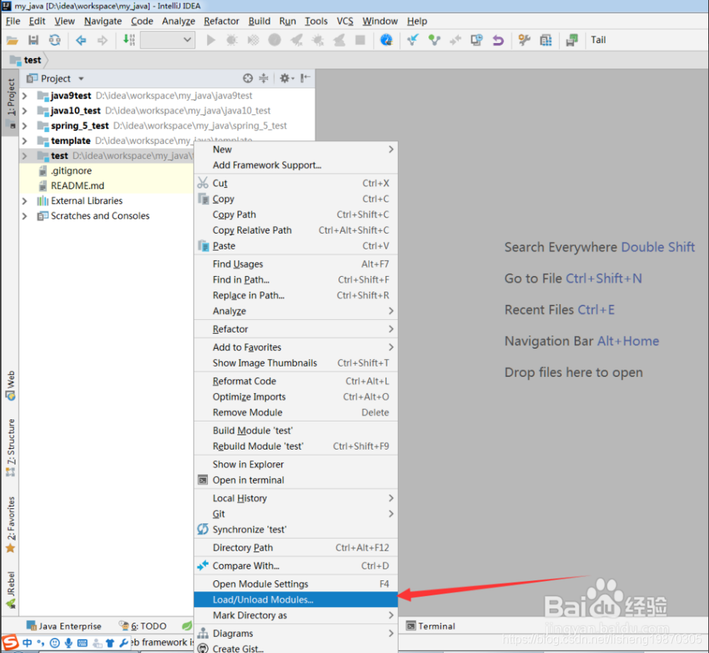709x653 pixels.
Task: Choose Open in terminal entry
Action: 295,480
